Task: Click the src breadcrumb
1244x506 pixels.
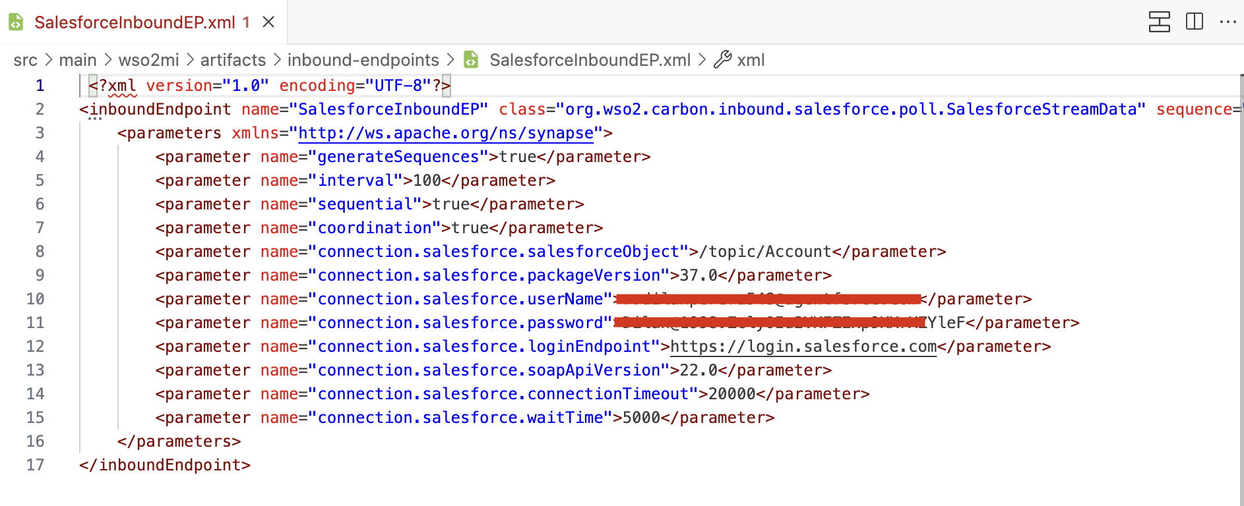Action: click(25, 60)
